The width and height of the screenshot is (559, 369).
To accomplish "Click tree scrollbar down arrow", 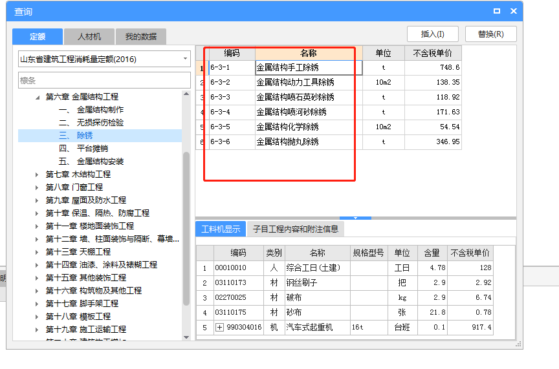I will click(x=186, y=337).
